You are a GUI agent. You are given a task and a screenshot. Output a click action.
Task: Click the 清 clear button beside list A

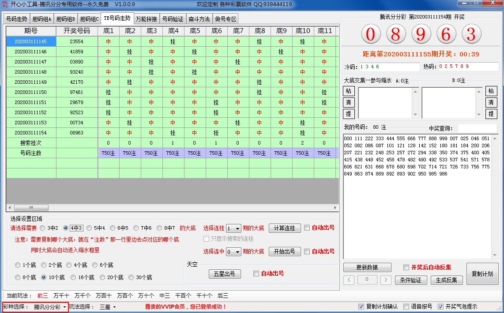349,102
